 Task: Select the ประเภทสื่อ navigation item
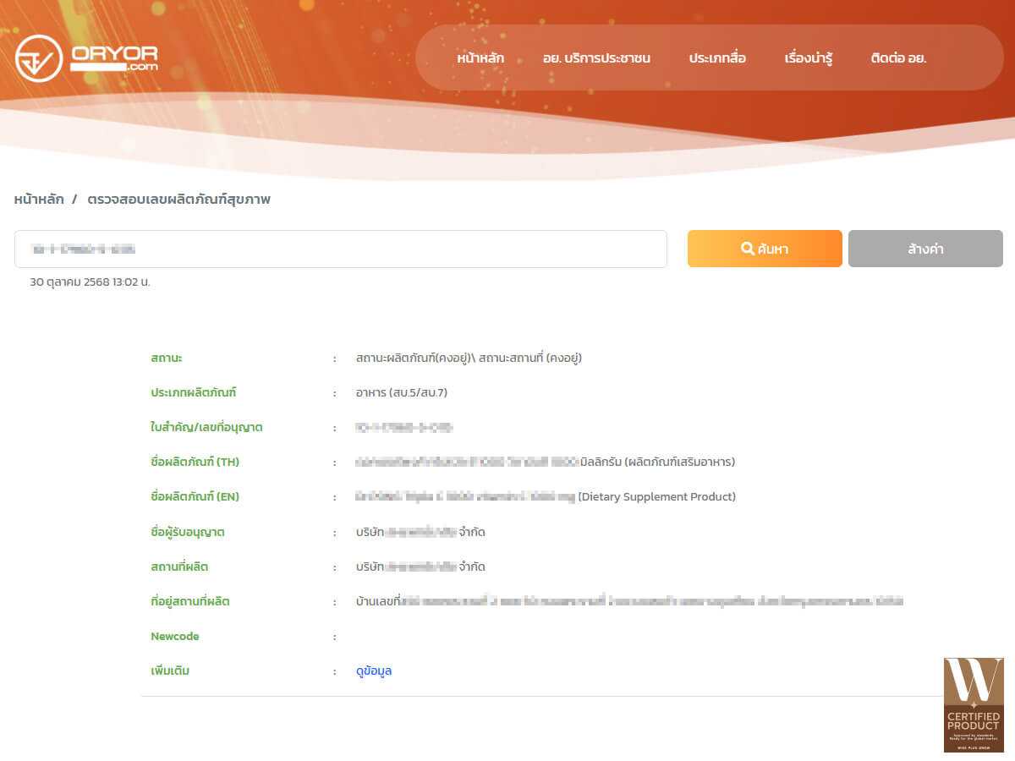pos(717,58)
